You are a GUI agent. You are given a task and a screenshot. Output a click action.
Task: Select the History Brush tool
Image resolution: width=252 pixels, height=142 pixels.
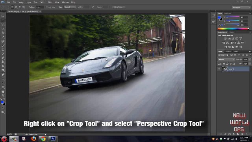pyautogui.click(x=3, y=54)
